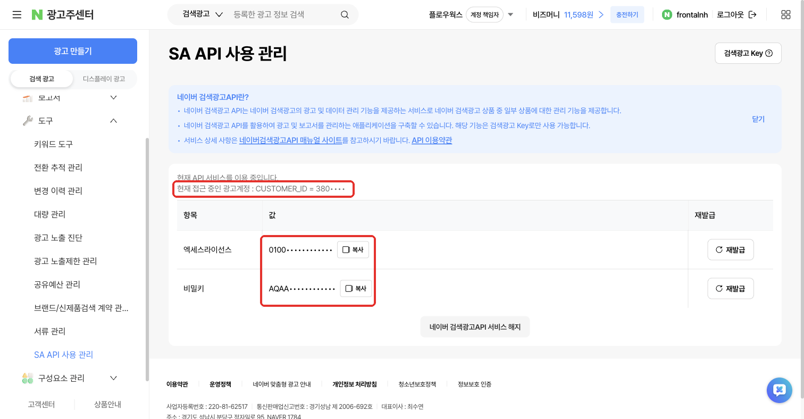
Task: Click the 광고 만들기 button
Action: coord(73,51)
